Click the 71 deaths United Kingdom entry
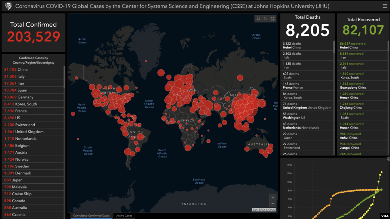Screen dimensions: 390x219 tap(307, 106)
